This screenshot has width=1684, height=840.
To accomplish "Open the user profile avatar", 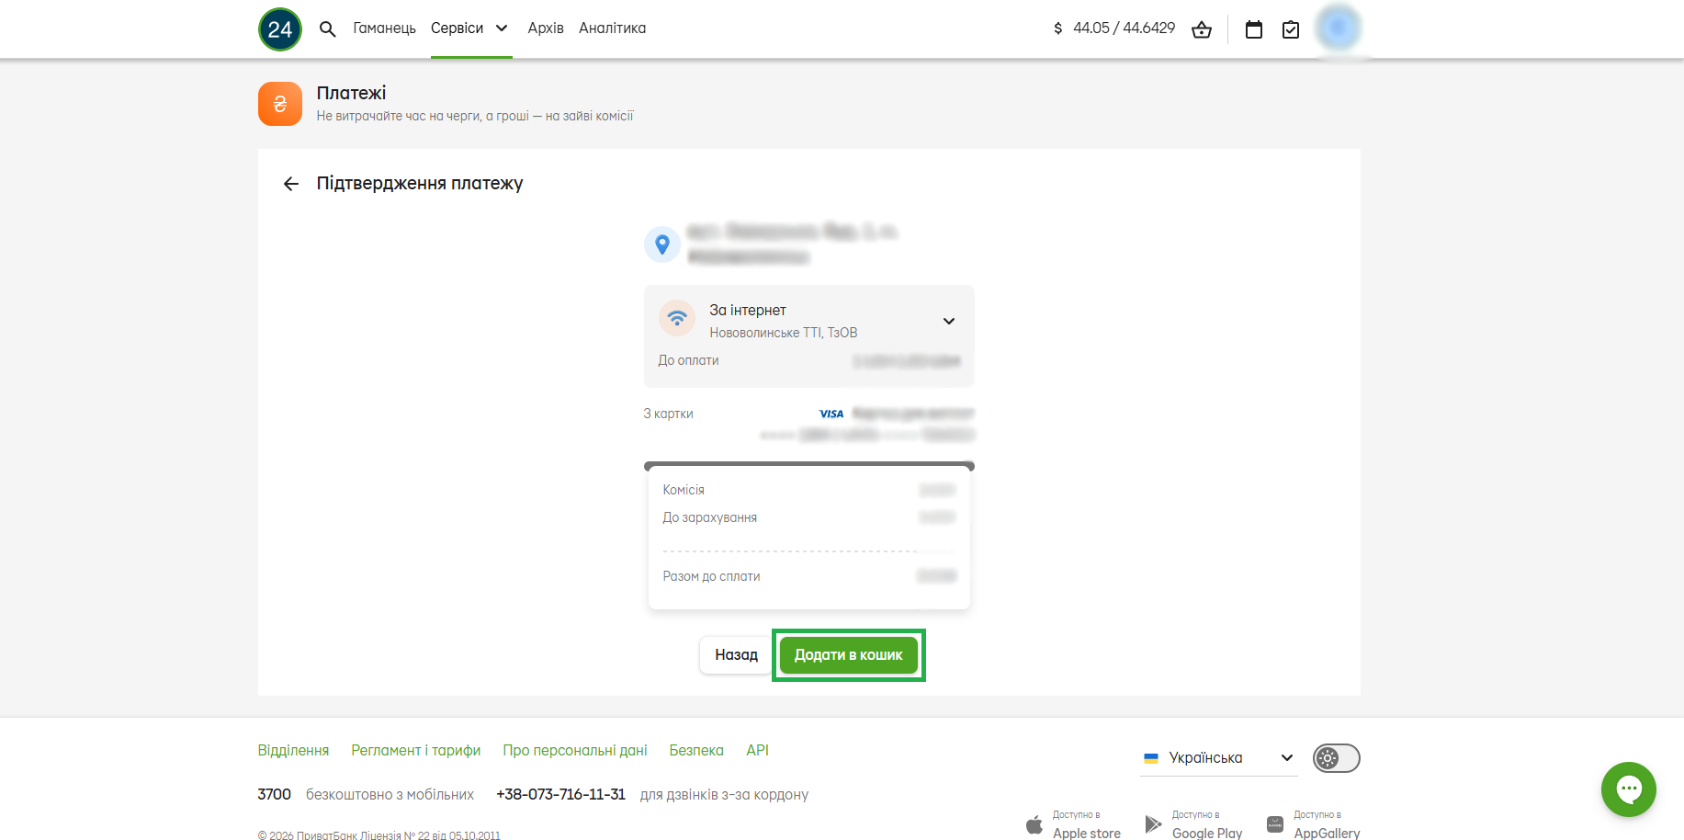I will pos(1338,28).
